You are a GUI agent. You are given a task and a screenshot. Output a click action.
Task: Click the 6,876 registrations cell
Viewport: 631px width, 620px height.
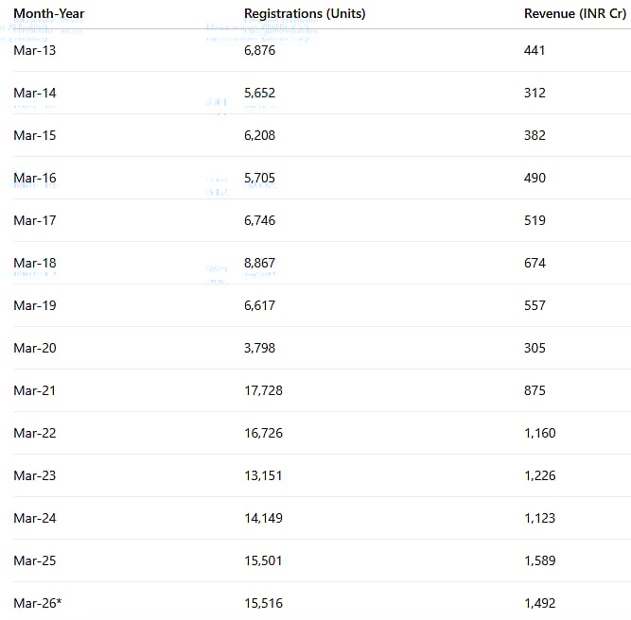(259, 50)
